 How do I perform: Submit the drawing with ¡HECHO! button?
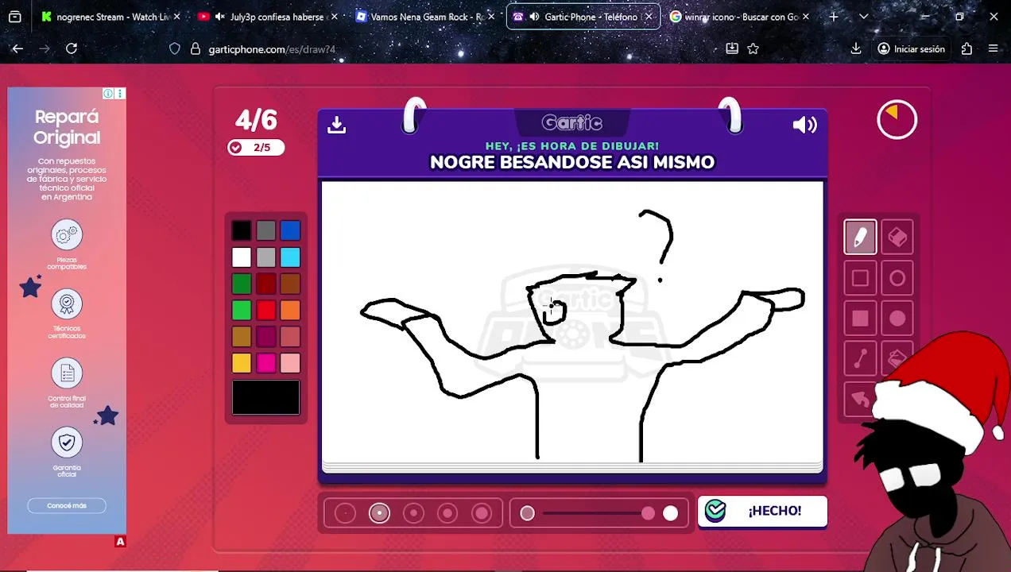tap(762, 511)
